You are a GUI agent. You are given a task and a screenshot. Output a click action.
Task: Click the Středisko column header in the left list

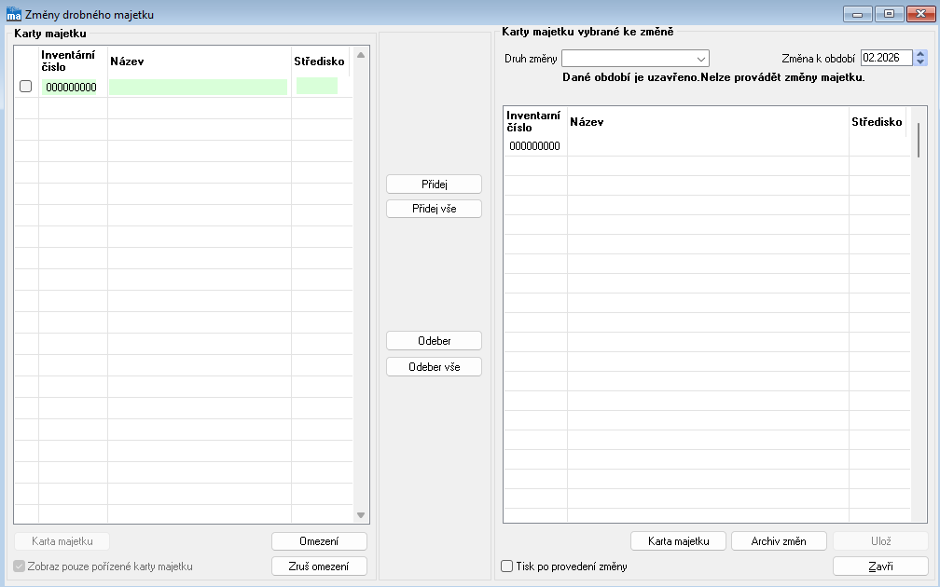[x=319, y=61]
